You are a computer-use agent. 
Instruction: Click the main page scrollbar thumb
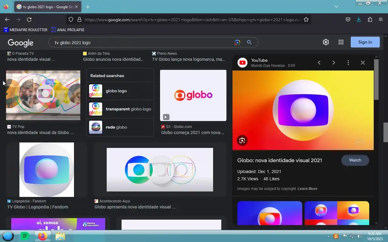tap(386, 132)
